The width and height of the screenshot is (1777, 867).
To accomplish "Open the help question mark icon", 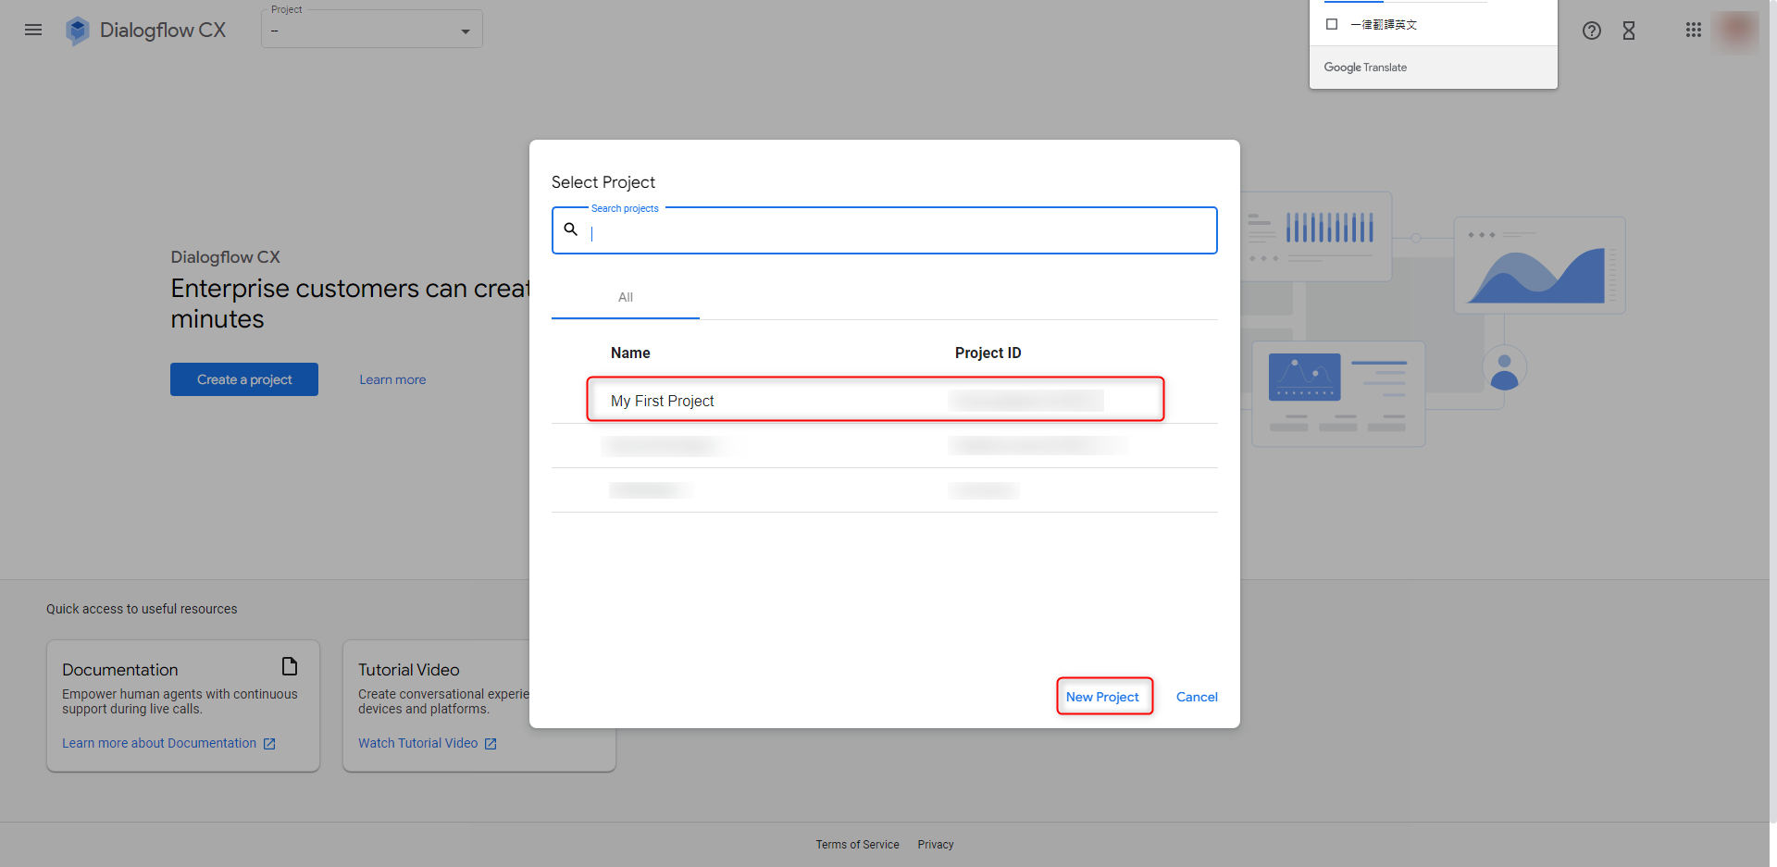I will tap(1592, 31).
